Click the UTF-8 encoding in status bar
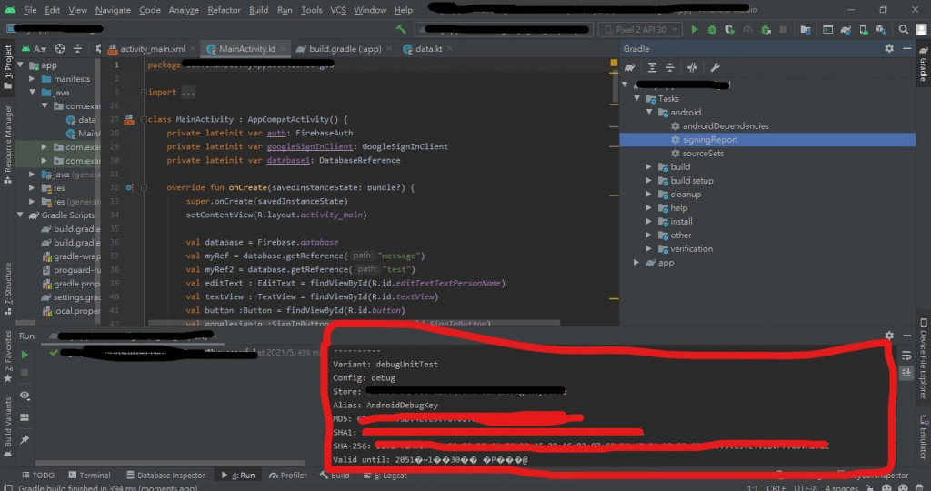931x491 pixels. pos(806,487)
